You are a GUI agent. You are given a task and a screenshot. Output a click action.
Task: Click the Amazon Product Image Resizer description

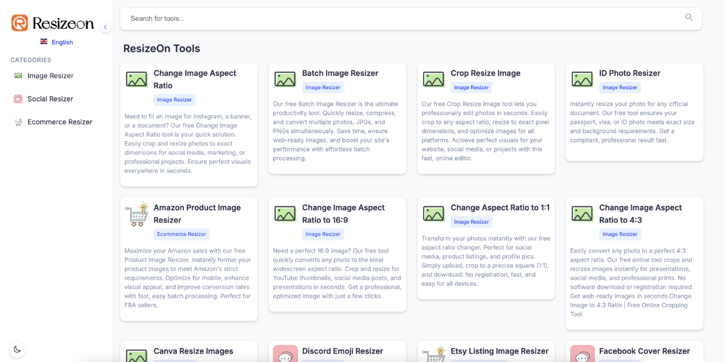(x=188, y=278)
